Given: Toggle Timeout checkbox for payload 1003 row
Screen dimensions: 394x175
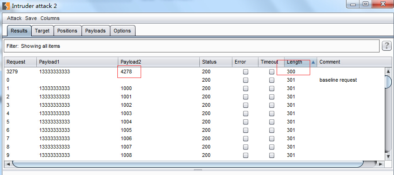Looking at the screenshot, I should click(272, 113).
